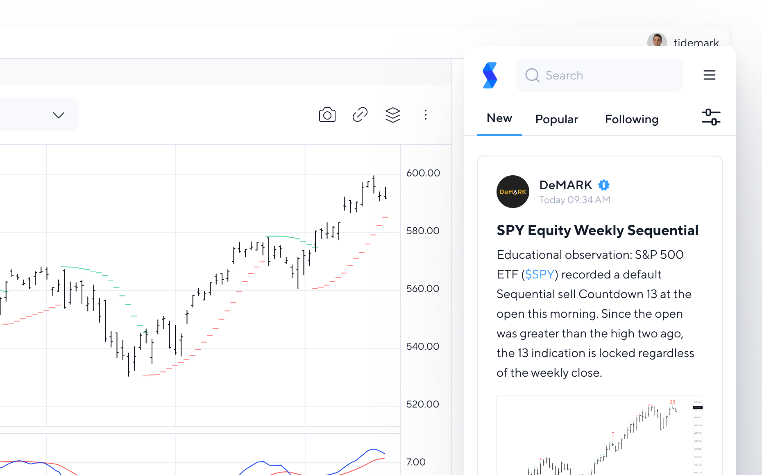
Task: Open the $SPY ticker link
Action: [540, 274]
